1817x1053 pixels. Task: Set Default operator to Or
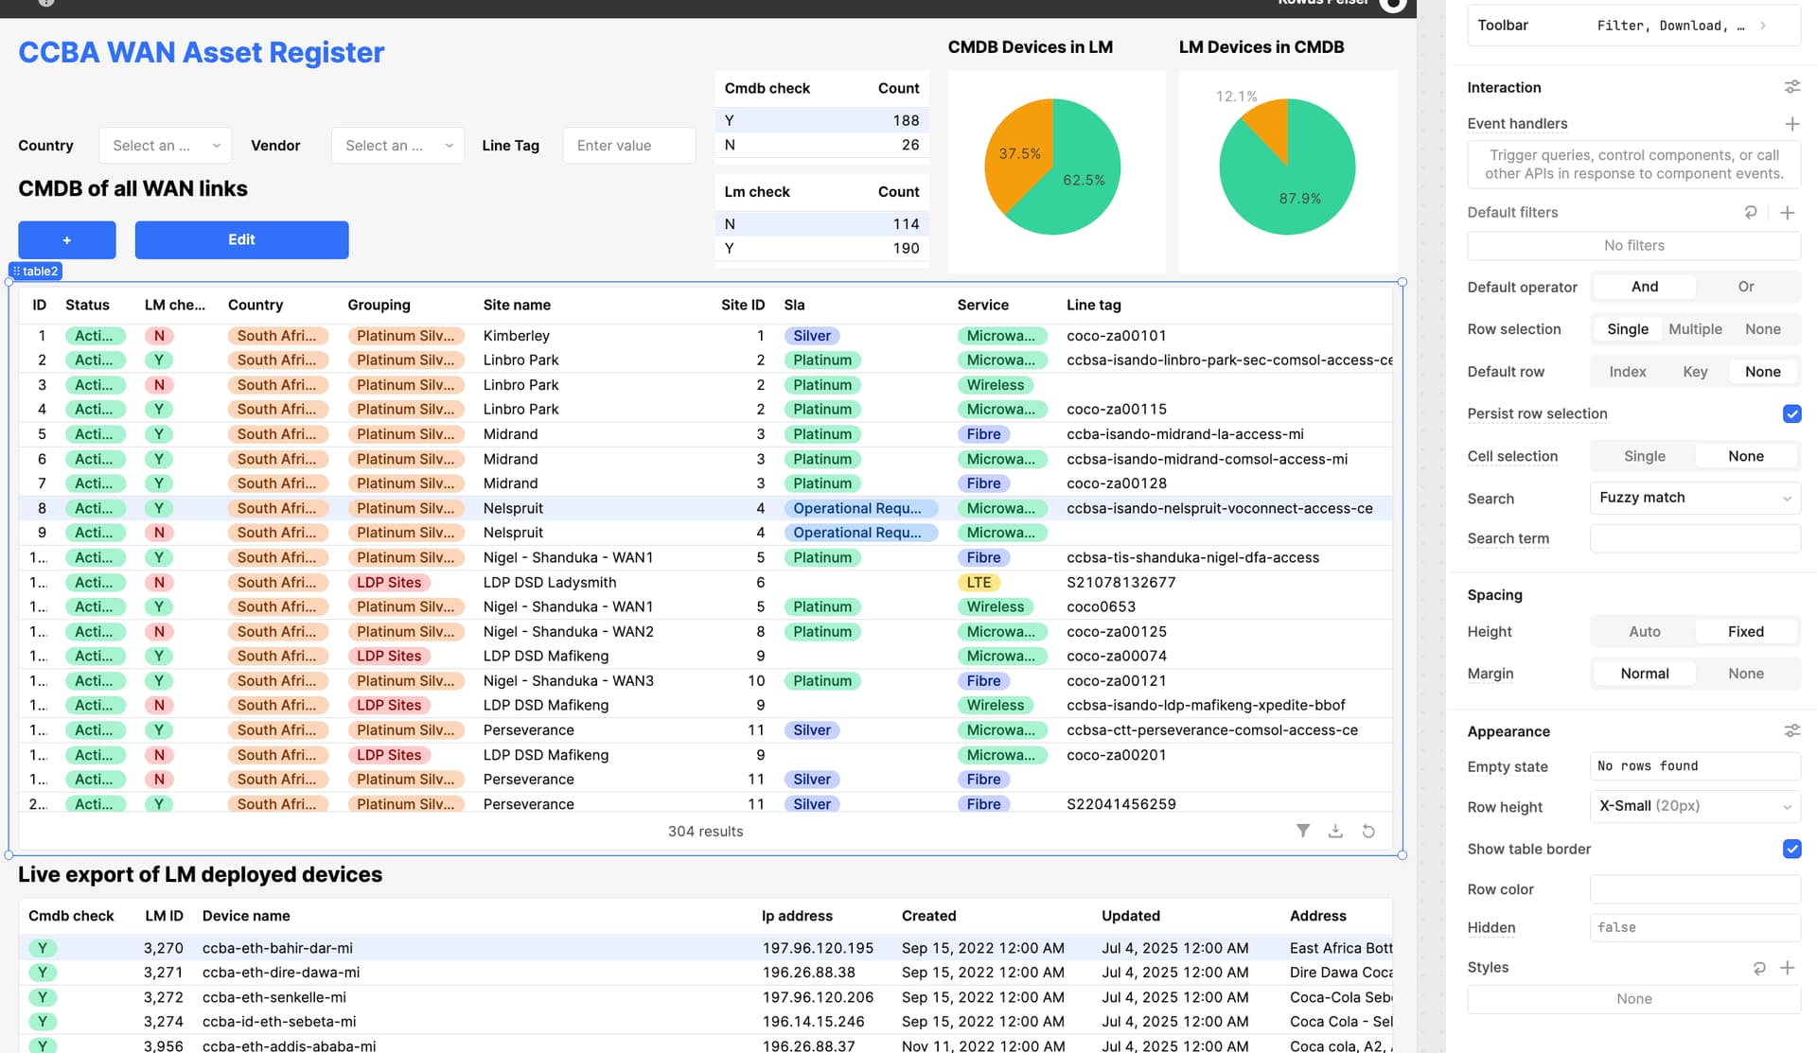click(x=1745, y=287)
